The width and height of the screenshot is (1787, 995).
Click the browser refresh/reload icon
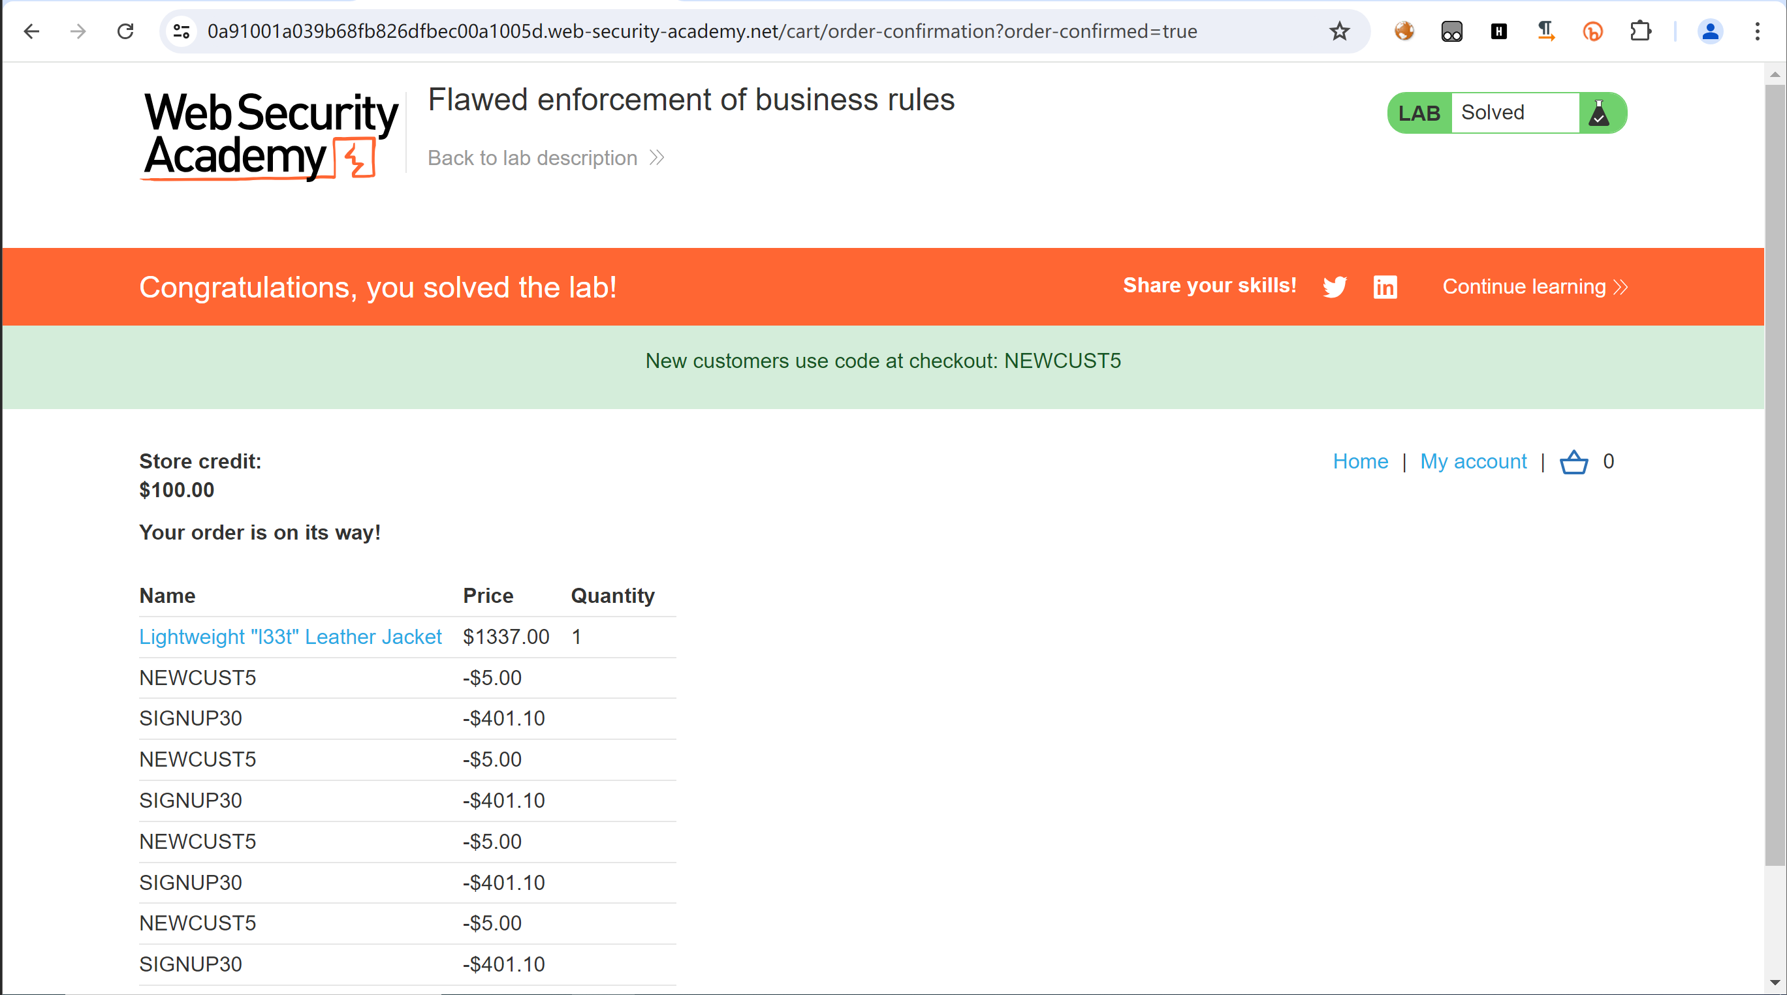click(x=125, y=32)
